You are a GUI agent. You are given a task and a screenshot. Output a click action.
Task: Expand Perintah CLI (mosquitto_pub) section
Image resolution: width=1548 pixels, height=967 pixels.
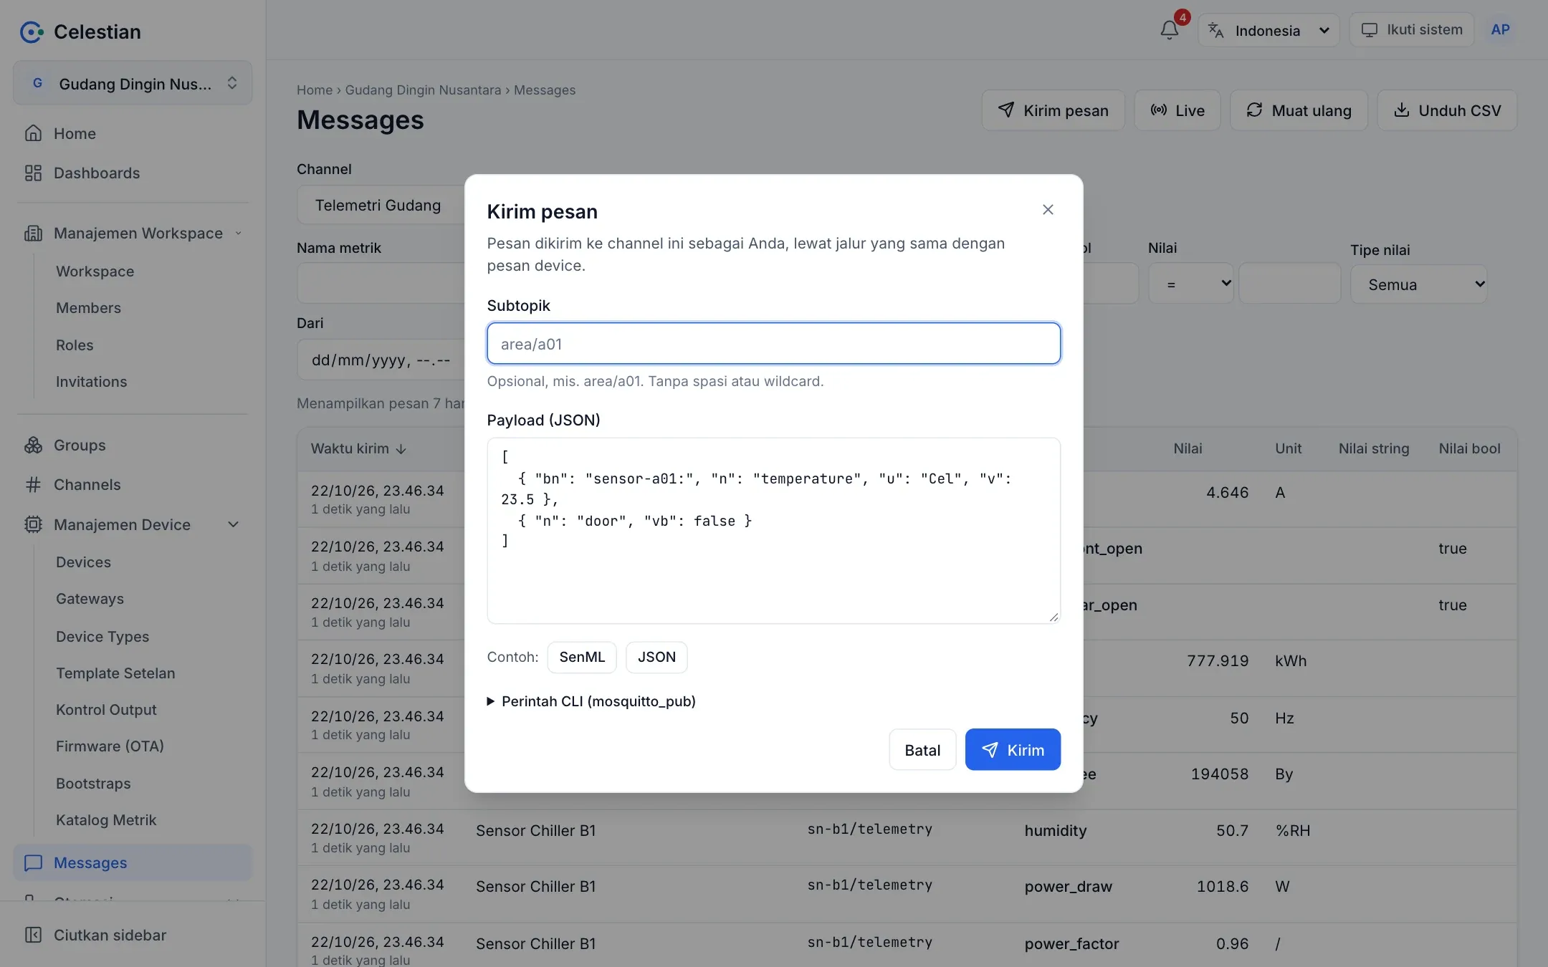pyautogui.click(x=591, y=701)
